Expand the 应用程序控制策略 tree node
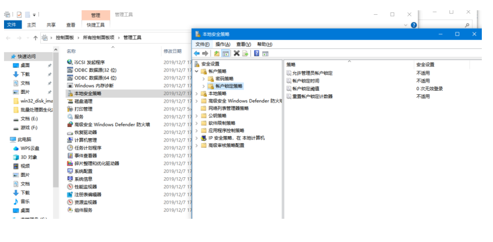Screen dimensions: 493x242 (197, 130)
